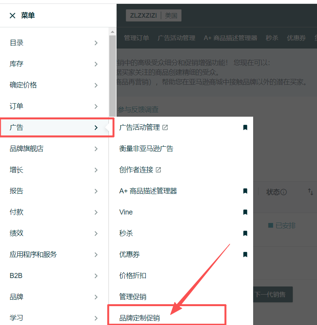
Task: Expand the 应用程序和服务 menu chevron
Action: (x=96, y=255)
